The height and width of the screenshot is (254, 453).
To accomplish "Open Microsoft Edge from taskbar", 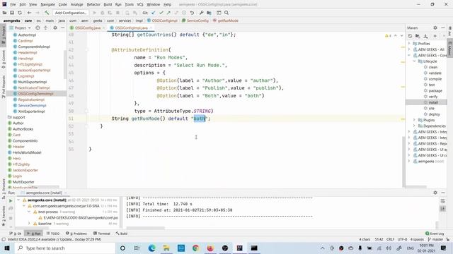I will tap(151, 248).
